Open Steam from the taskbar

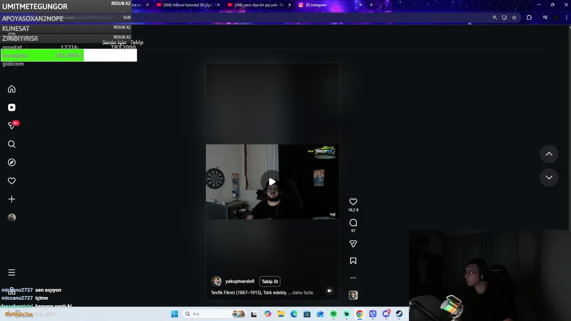(x=399, y=314)
